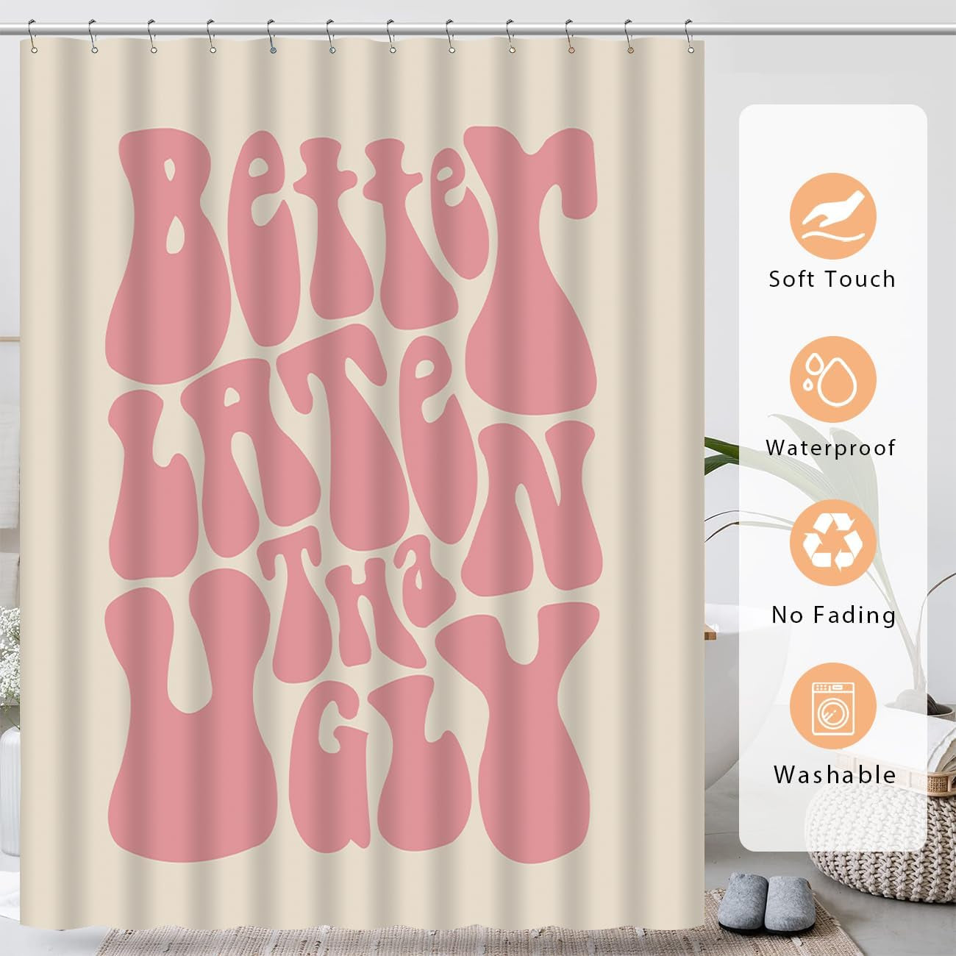Screen dimensions: 956x956
Task: Click the 'Washable' label
Action: 834,774
